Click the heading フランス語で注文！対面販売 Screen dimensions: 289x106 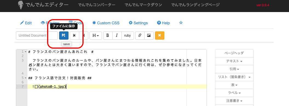60,78
